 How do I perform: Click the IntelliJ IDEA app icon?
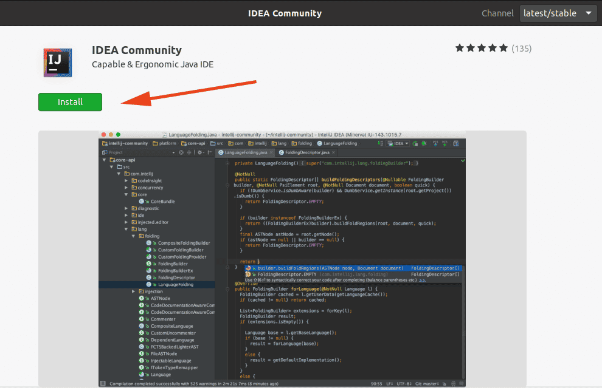tap(58, 63)
